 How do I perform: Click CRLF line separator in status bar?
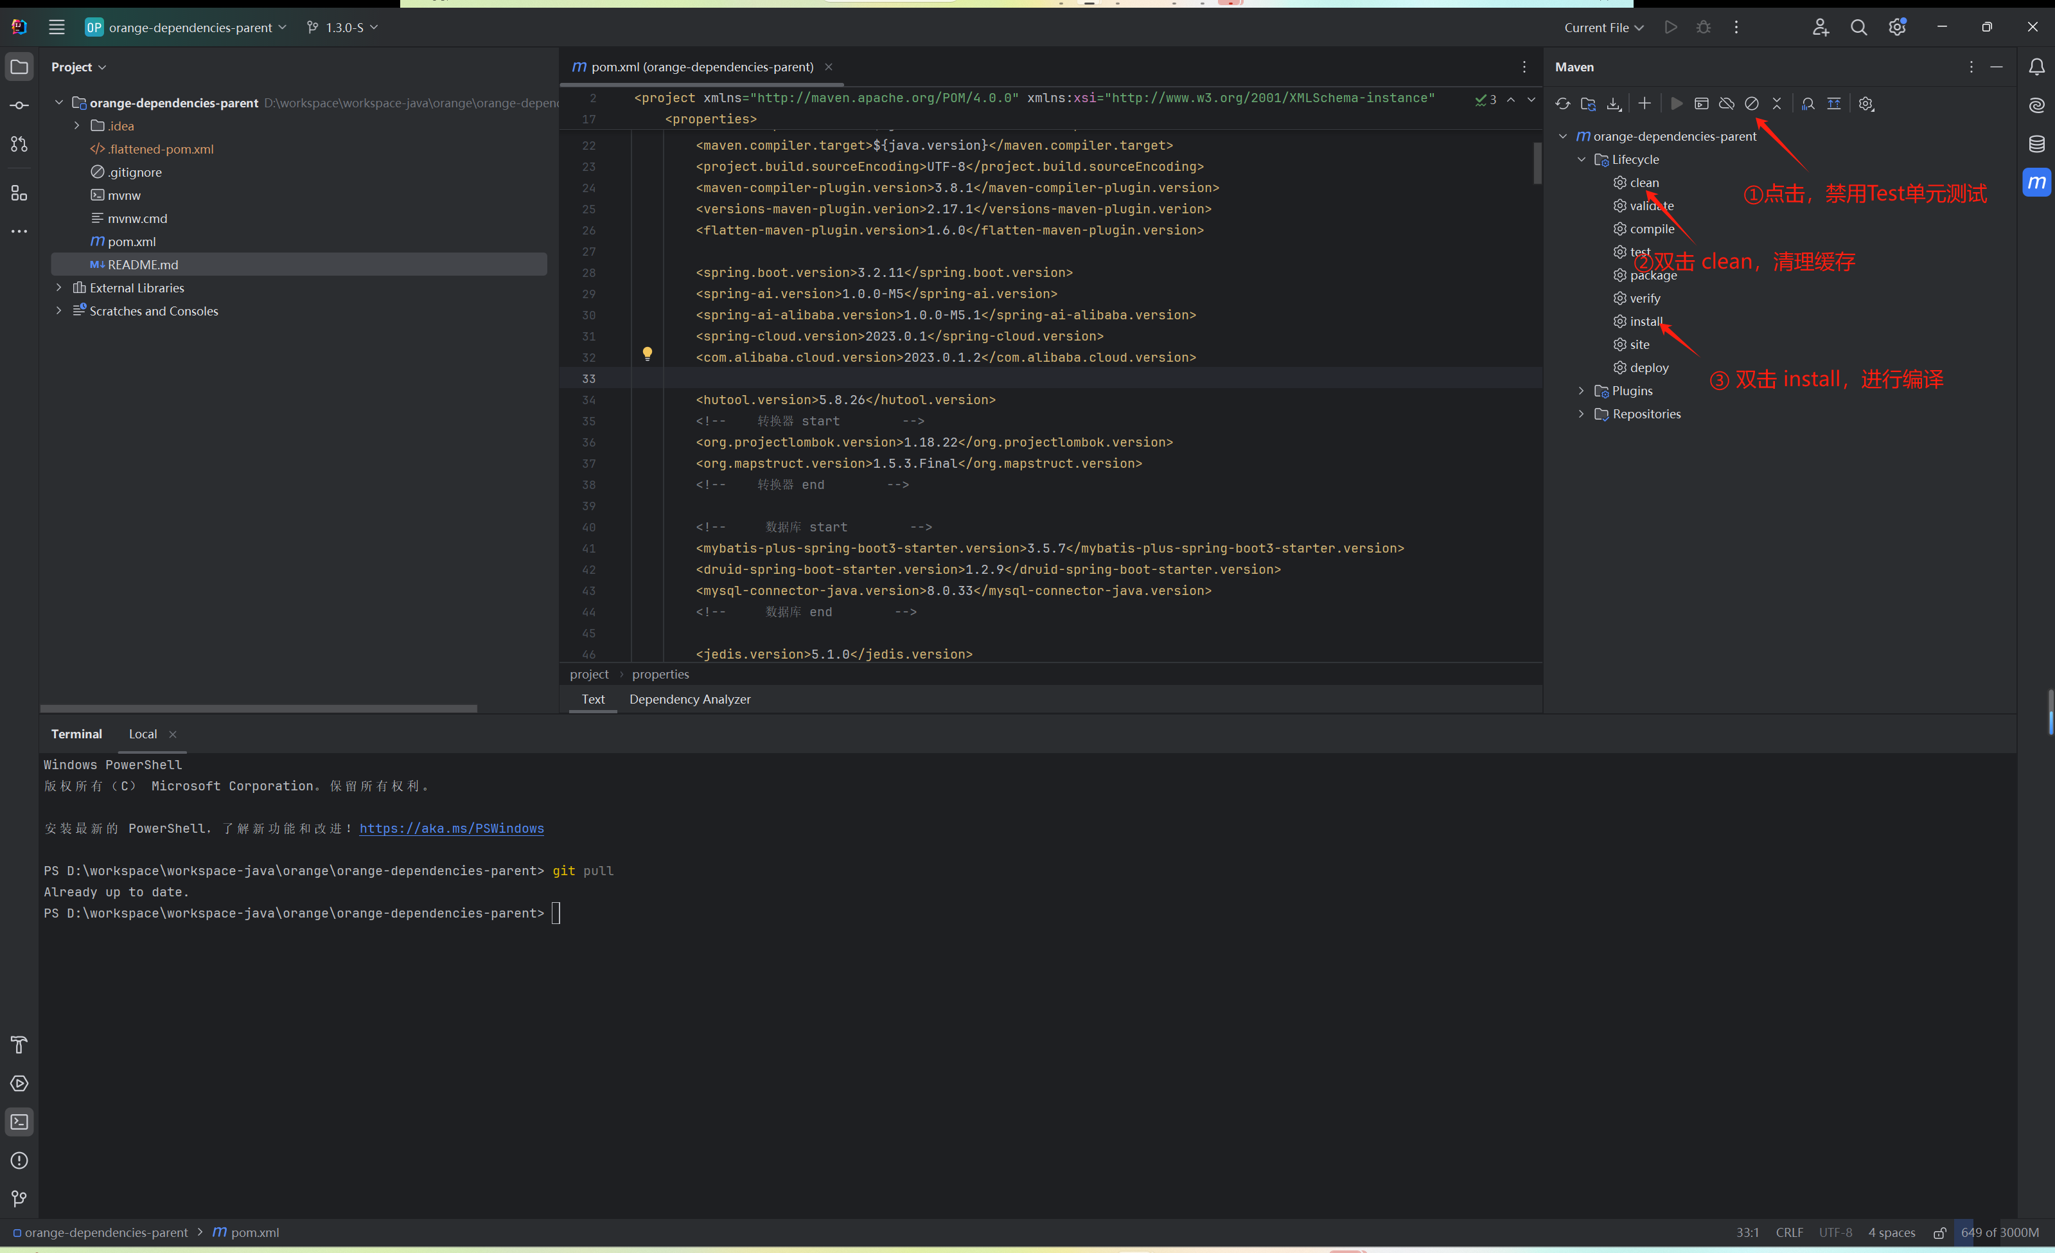tap(1789, 1232)
